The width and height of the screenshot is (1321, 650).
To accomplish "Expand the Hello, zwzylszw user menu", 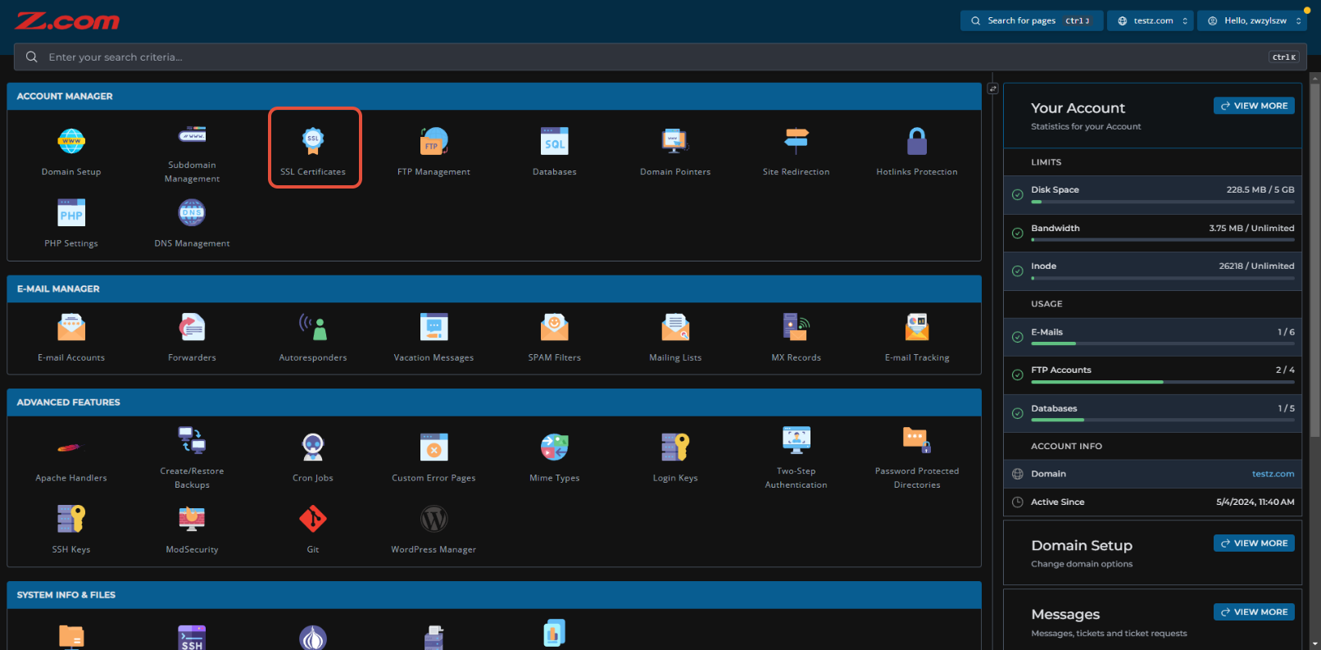I will pyautogui.click(x=1252, y=20).
